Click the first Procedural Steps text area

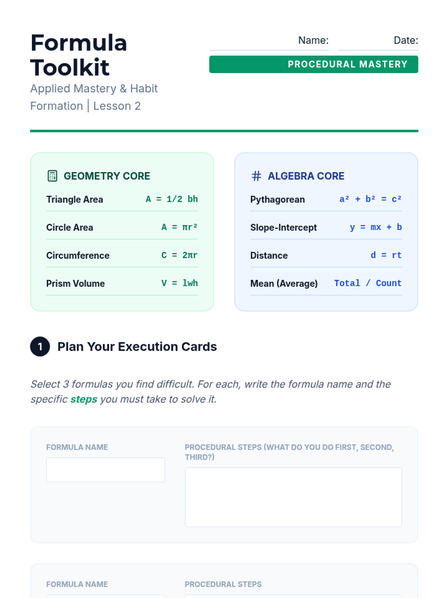293,497
